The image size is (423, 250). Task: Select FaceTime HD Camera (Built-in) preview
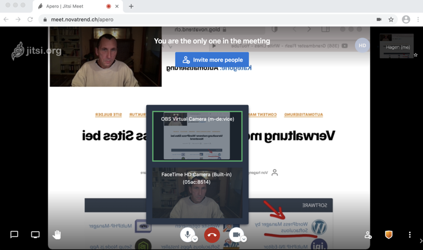click(x=197, y=193)
